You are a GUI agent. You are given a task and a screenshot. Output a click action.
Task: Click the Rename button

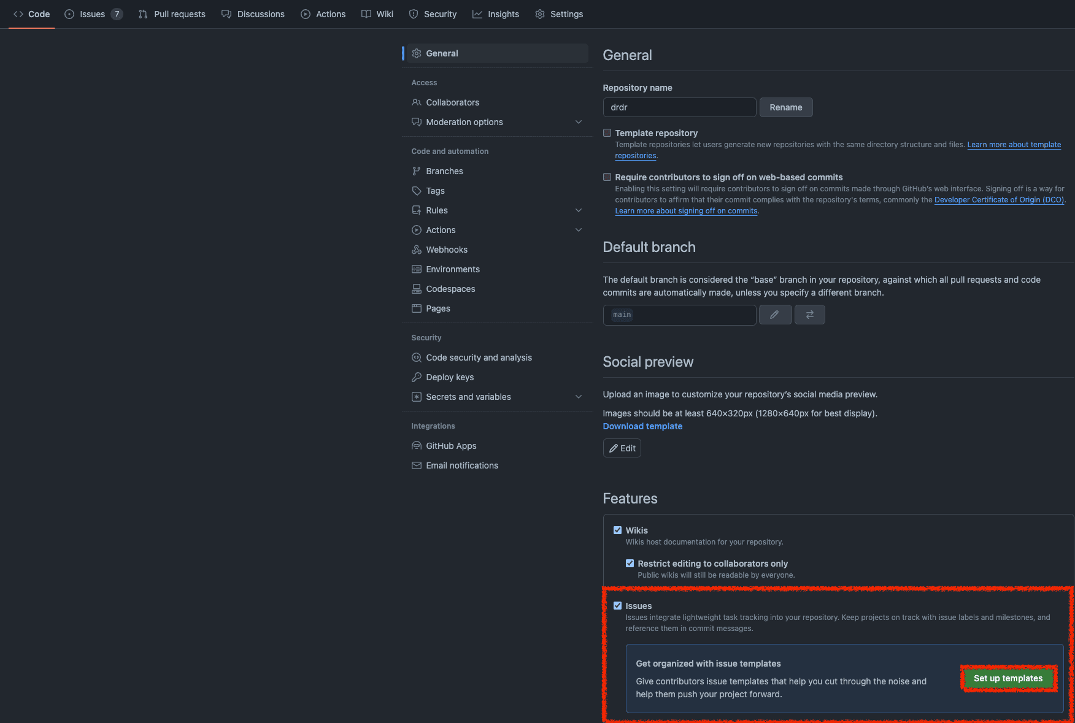(x=786, y=107)
